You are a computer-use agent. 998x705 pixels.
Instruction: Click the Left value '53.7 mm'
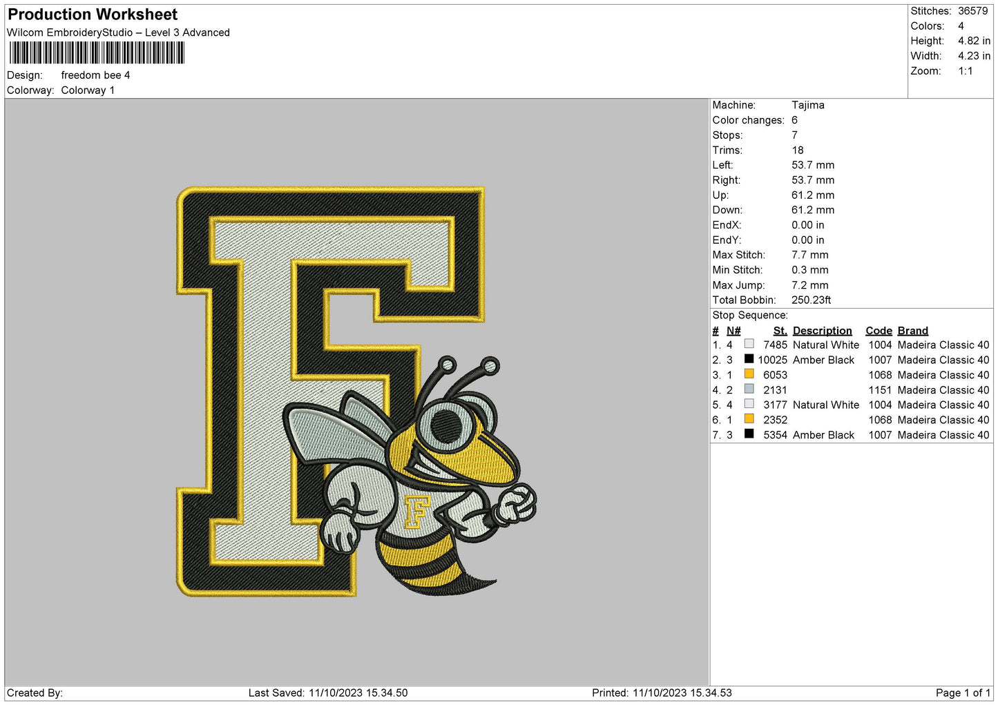pyautogui.click(x=813, y=165)
